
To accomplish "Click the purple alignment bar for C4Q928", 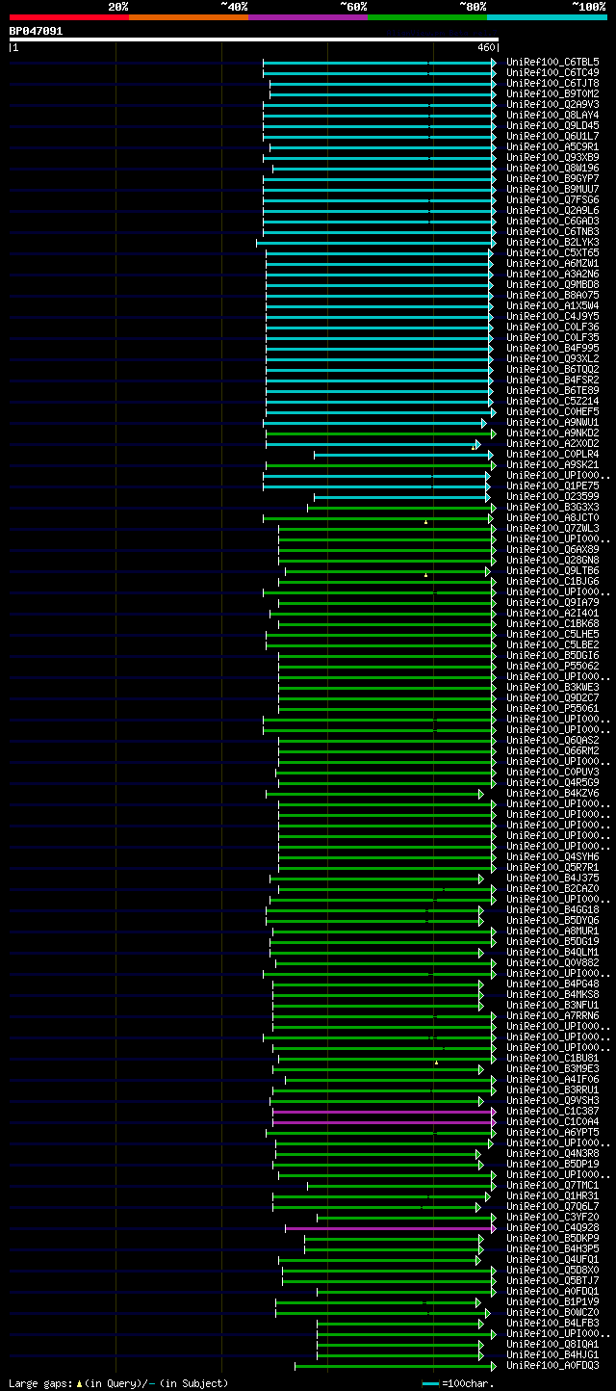I will tap(391, 1228).
